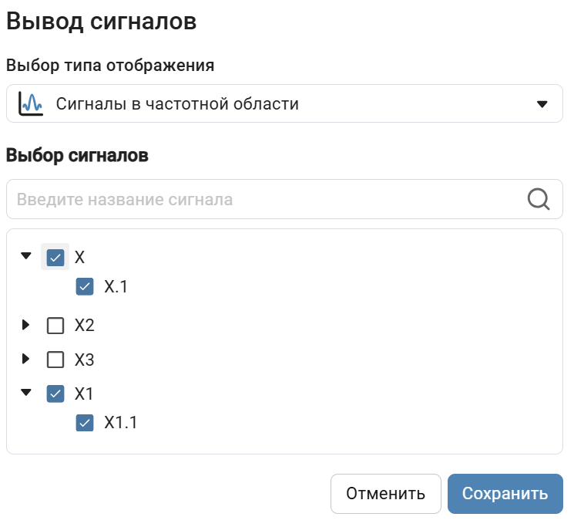Viewport: 574px width, 527px height.
Task: Select the X2 tree item label
Action: pyautogui.click(x=85, y=326)
